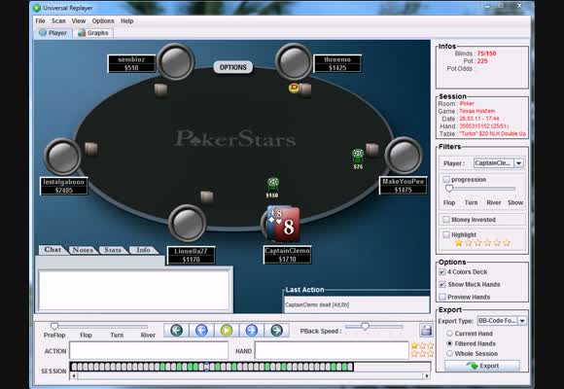Click the $150 big blind chip stack
The width and height of the screenshot is (564, 389).
(x=272, y=185)
